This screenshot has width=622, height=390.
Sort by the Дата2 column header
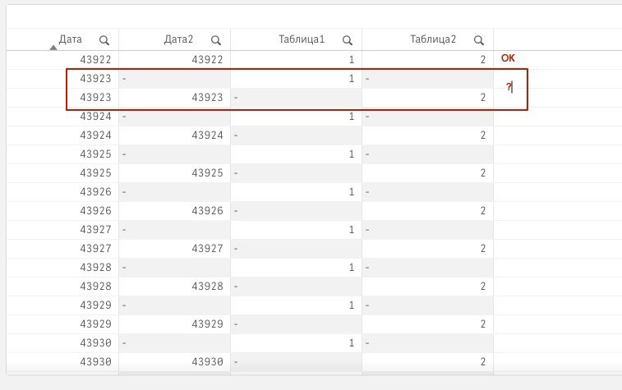178,39
